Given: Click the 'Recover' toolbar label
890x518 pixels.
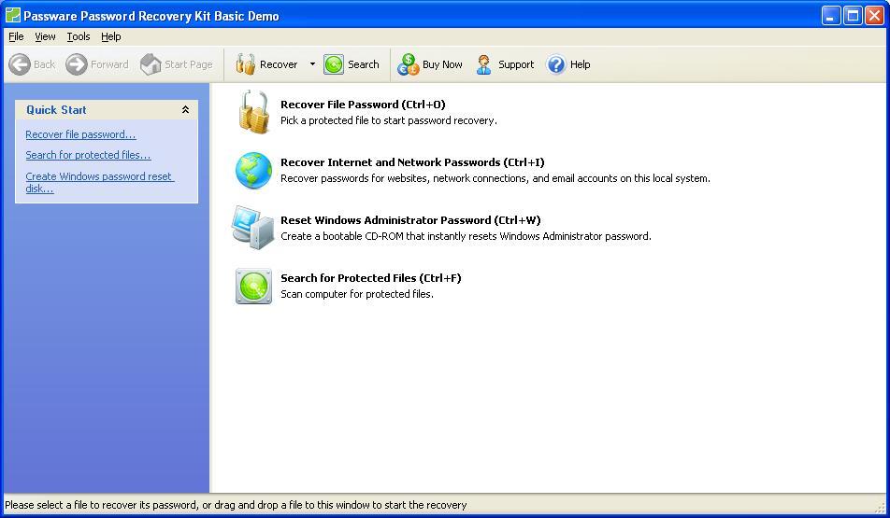Looking at the screenshot, I should coord(279,64).
